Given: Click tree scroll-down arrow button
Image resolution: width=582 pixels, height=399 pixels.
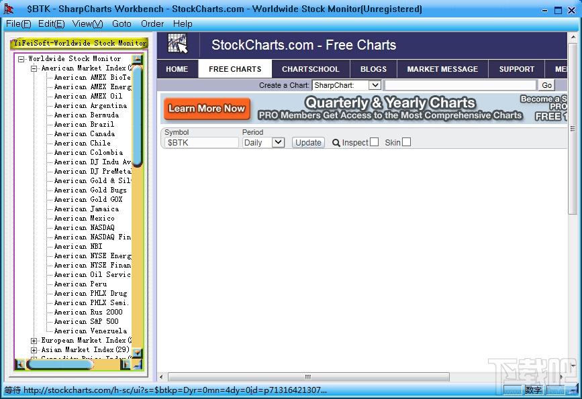Looking at the screenshot, I should click(x=138, y=352).
